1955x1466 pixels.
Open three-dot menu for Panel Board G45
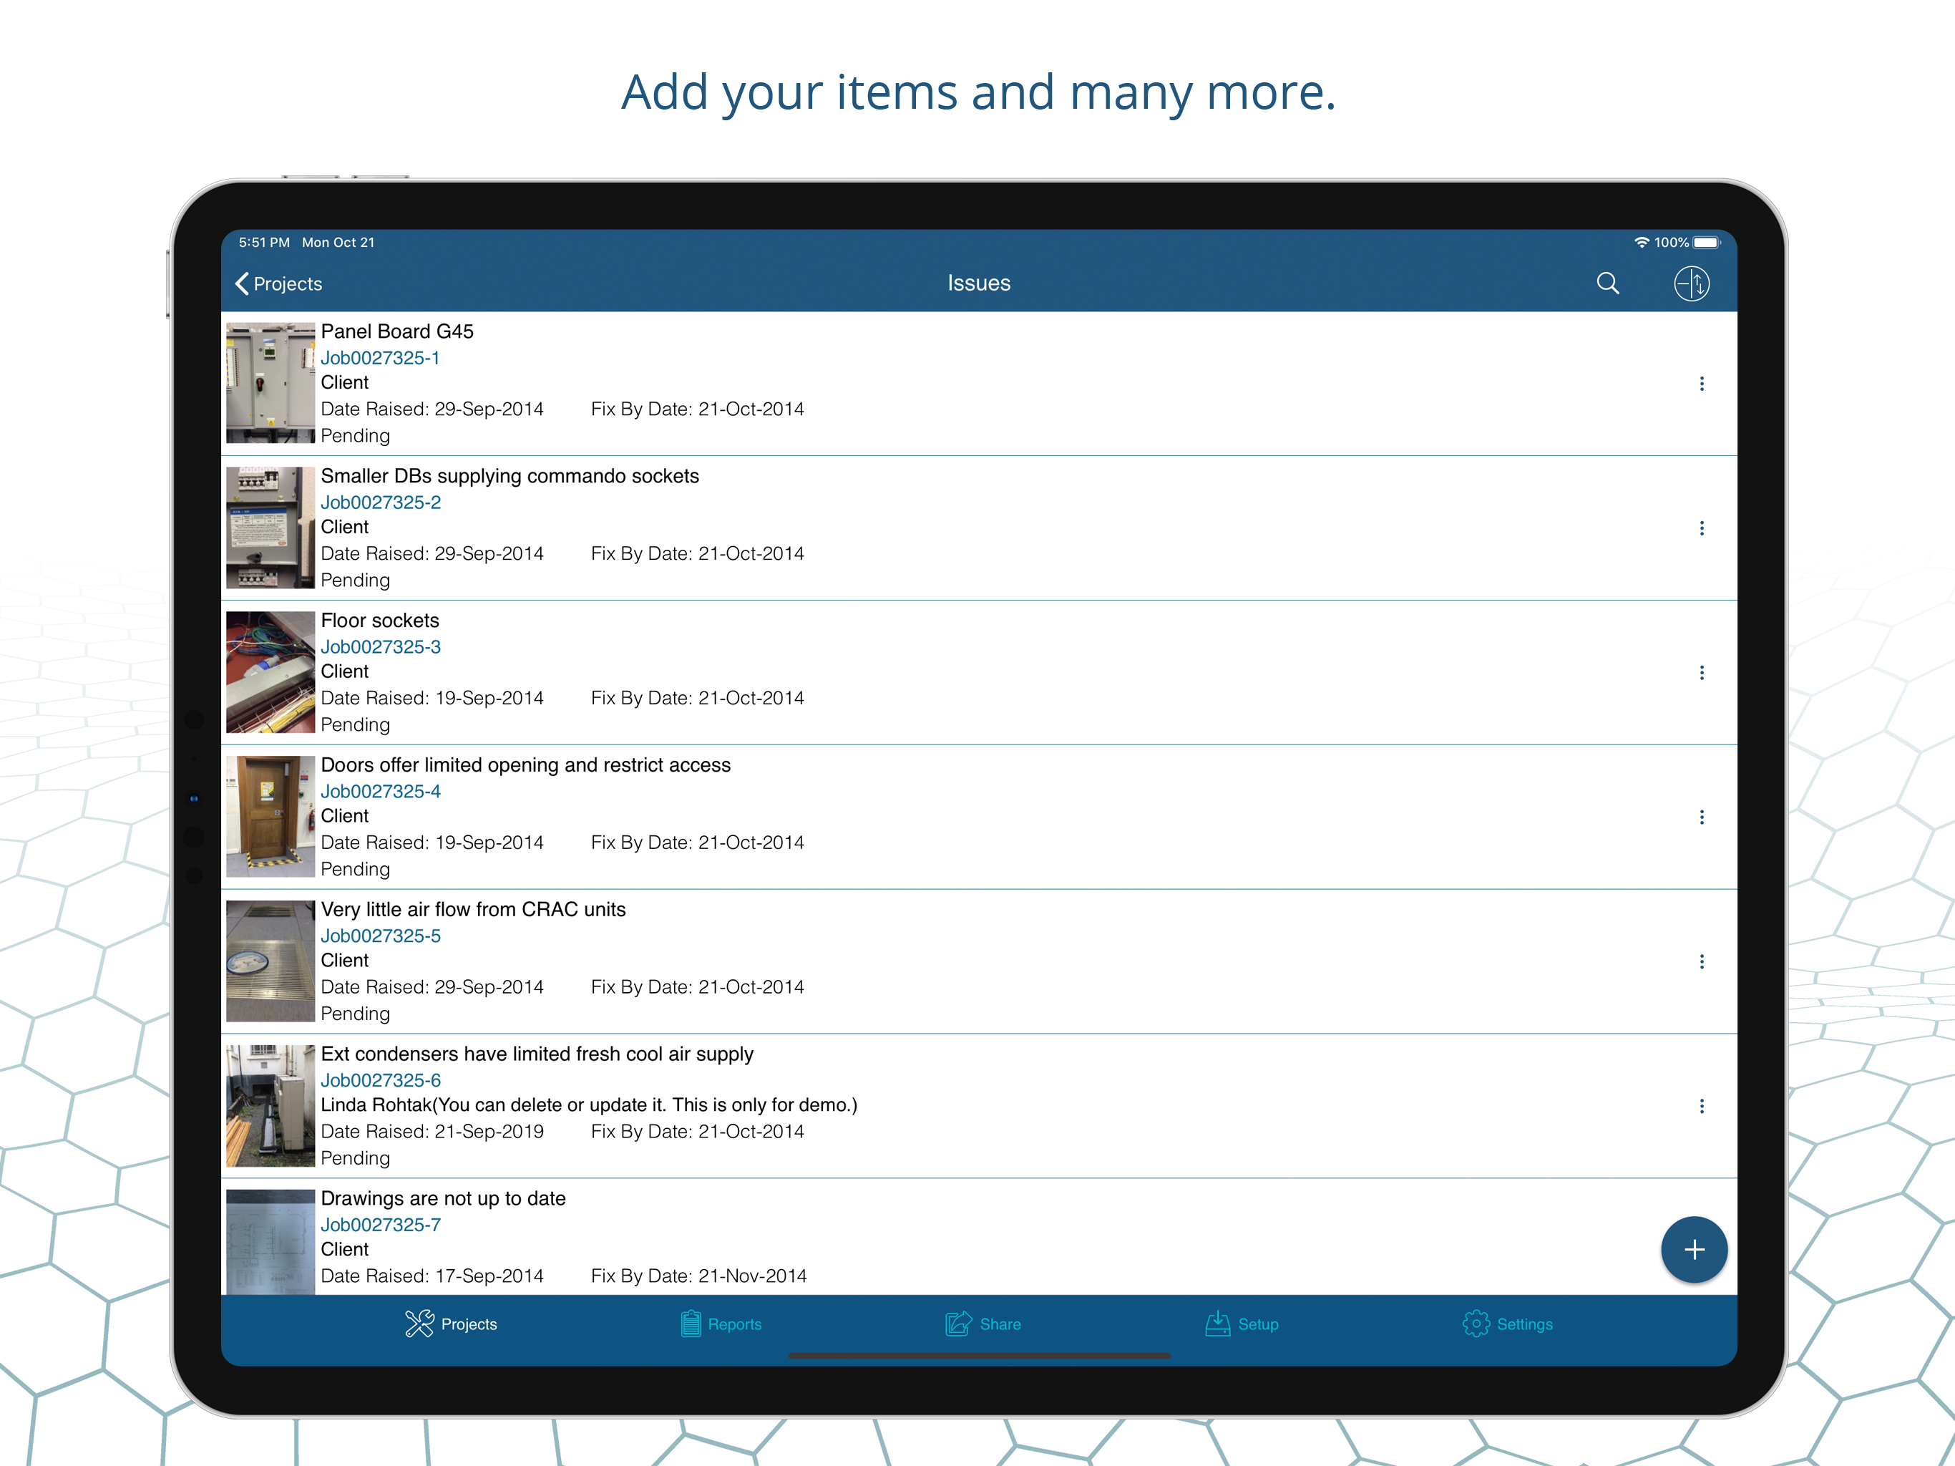(1700, 384)
